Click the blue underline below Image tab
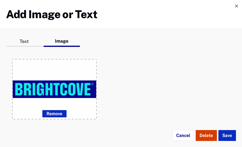The height and width of the screenshot is (147, 242). click(x=62, y=46)
